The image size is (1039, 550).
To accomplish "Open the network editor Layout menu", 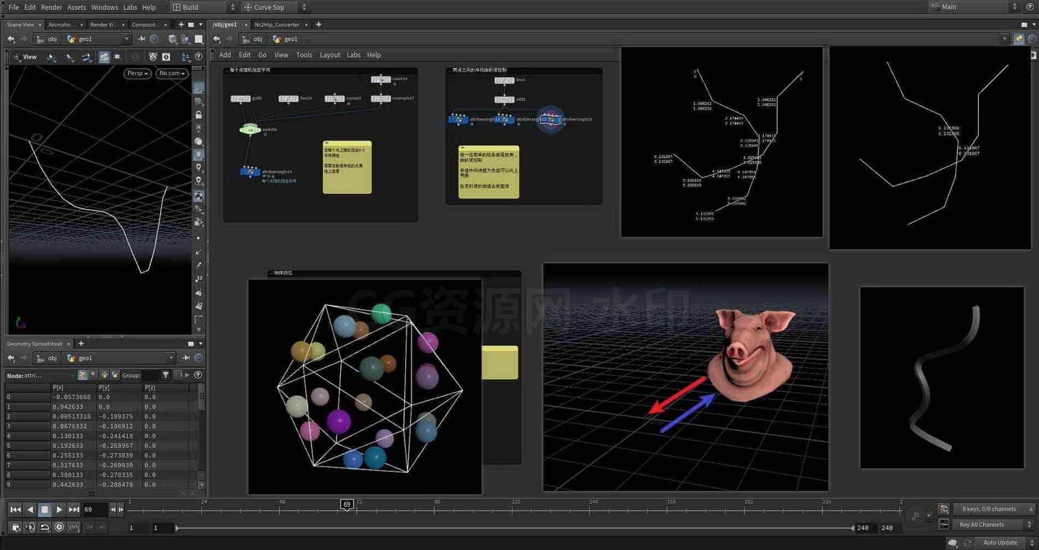I will point(330,55).
